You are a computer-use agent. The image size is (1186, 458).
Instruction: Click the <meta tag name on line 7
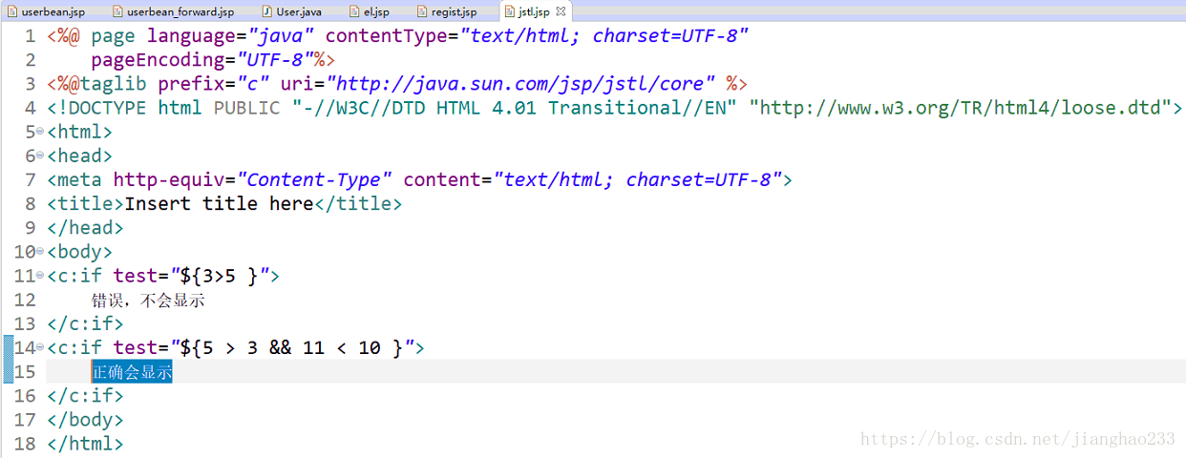[x=74, y=180]
